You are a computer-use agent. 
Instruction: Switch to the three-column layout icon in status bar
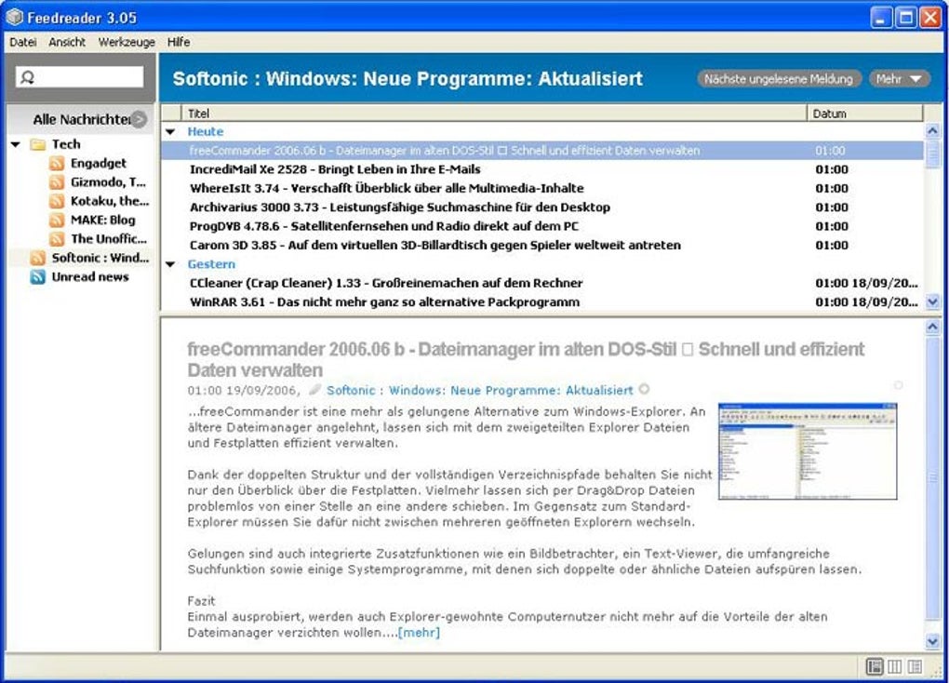click(x=894, y=666)
